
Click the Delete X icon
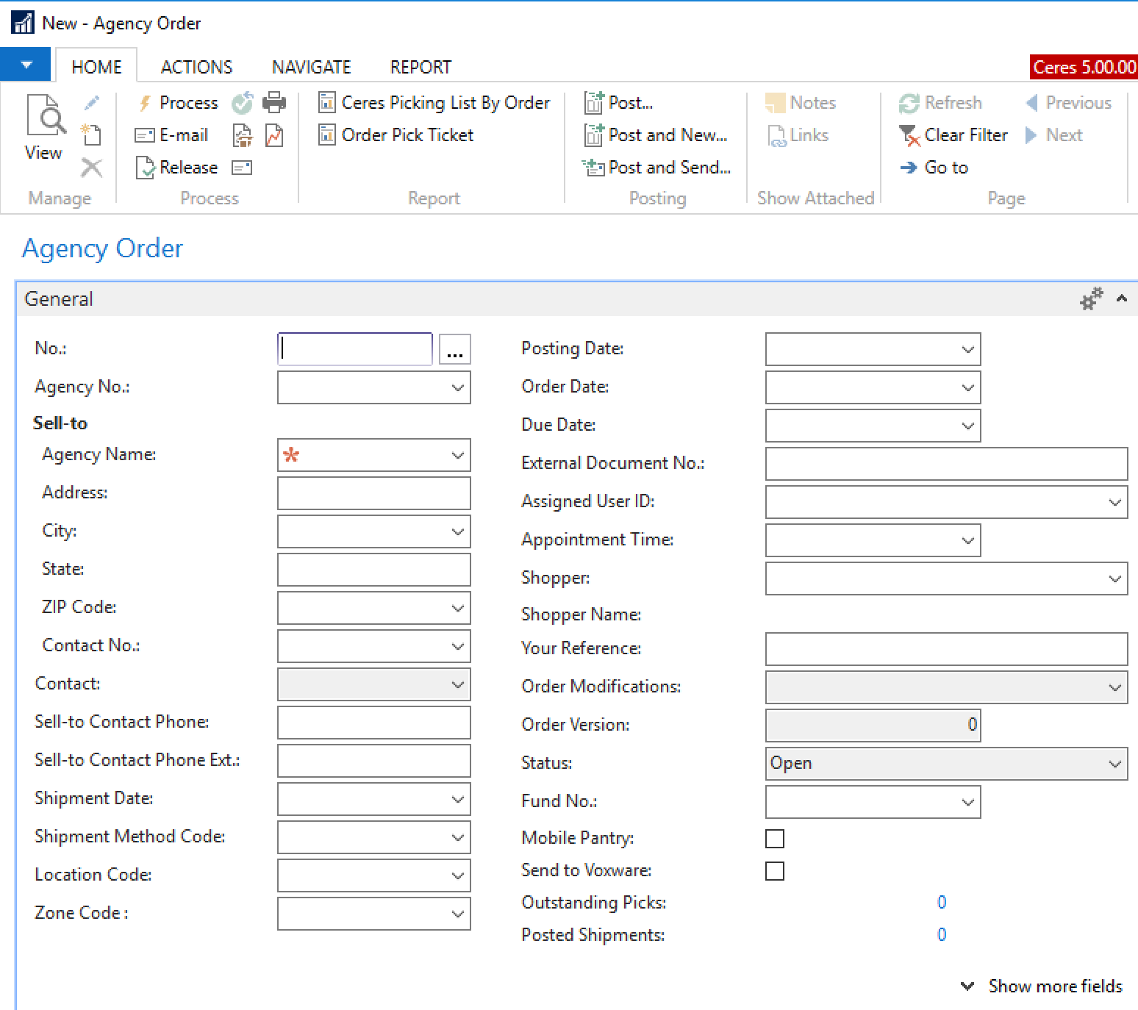tap(92, 168)
